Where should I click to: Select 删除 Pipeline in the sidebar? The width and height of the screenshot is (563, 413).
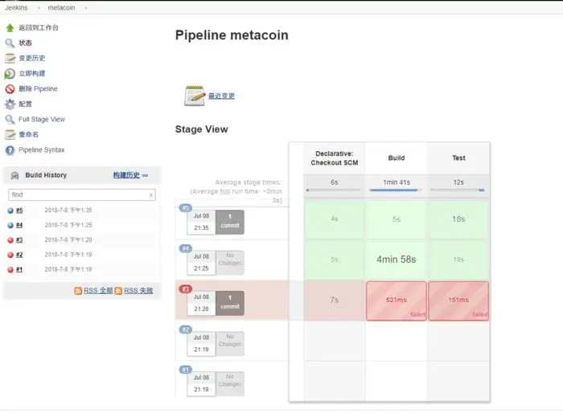pos(38,88)
